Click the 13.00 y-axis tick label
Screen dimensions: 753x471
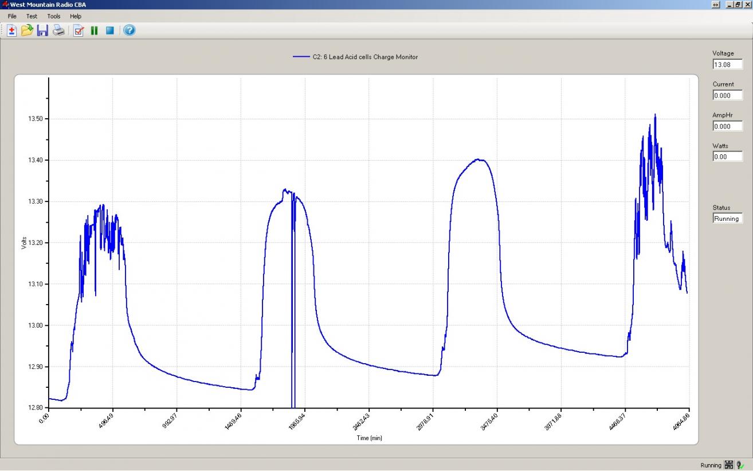(x=35, y=325)
